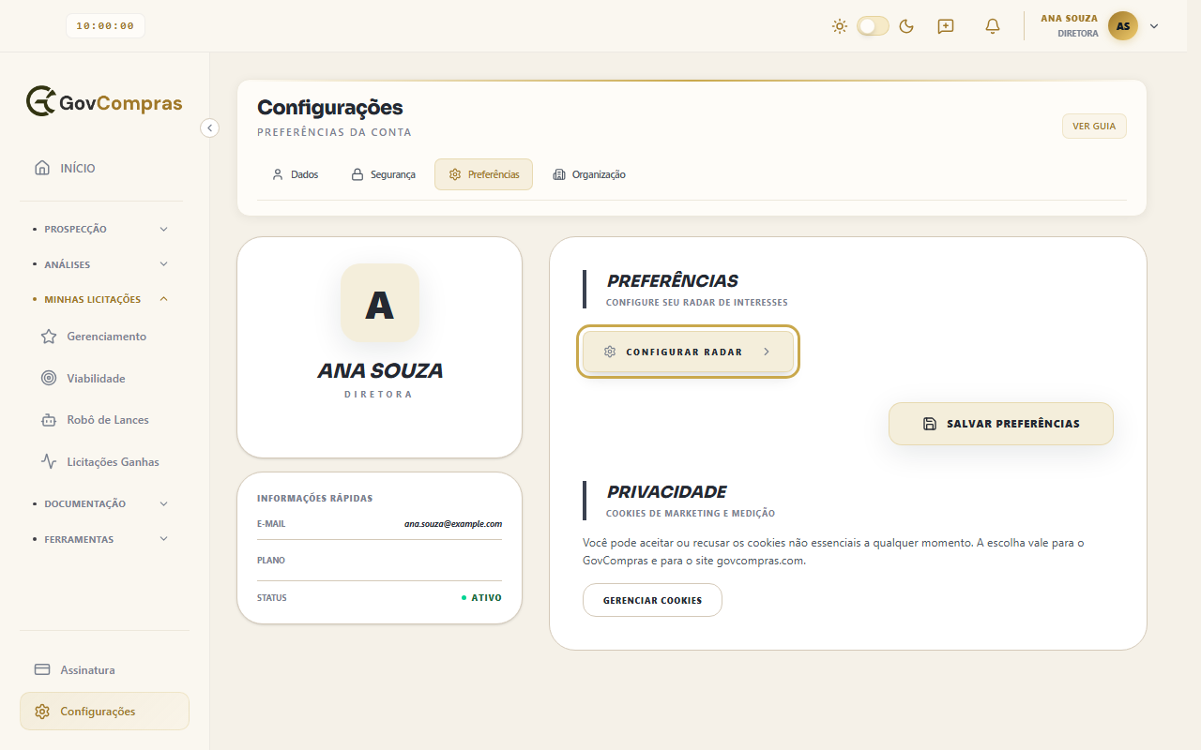This screenshot has width=1201, height=750.
Task: Switch to the Segurança tab
Action: click(x=384, y=174)
